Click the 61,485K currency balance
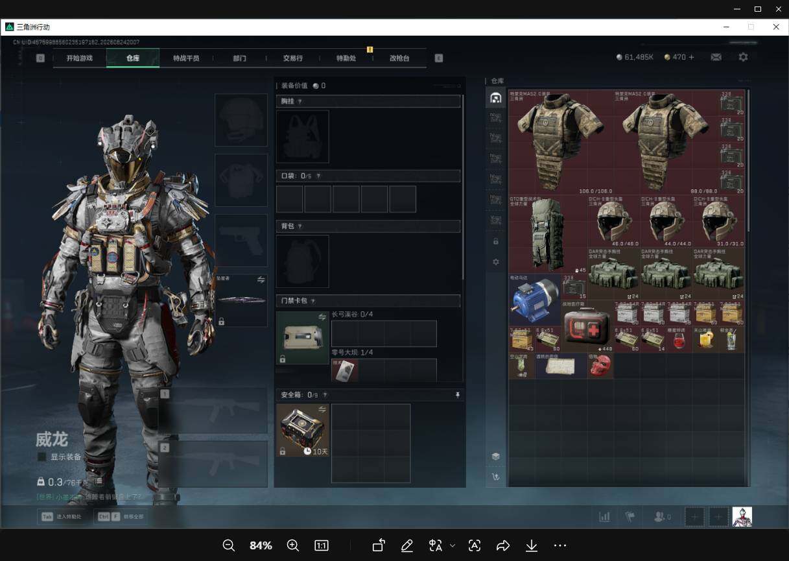Viewport: 789px width, 561px height. 635,57
